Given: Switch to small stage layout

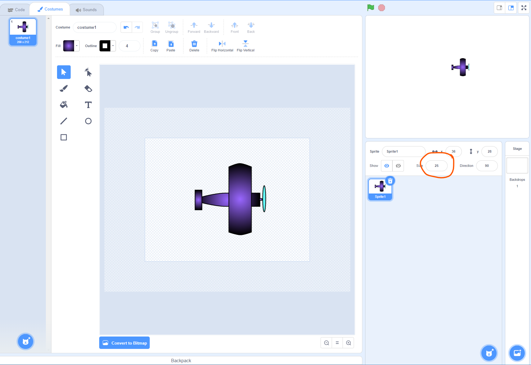Looking at the screenshot, I should [499, 8].
